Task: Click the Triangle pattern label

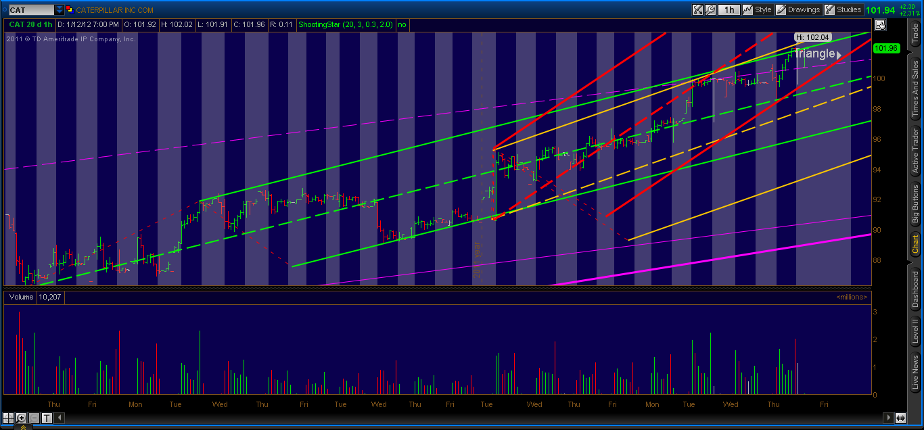Action: pos(817,53)
